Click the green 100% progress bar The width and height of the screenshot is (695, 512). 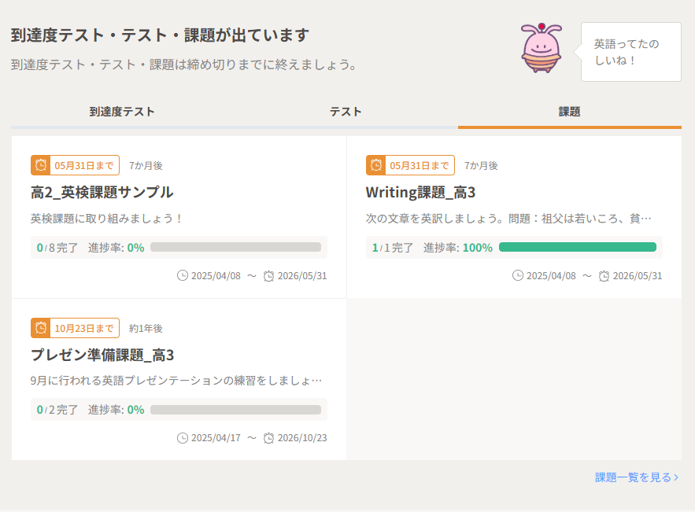[x=577, y=247]
